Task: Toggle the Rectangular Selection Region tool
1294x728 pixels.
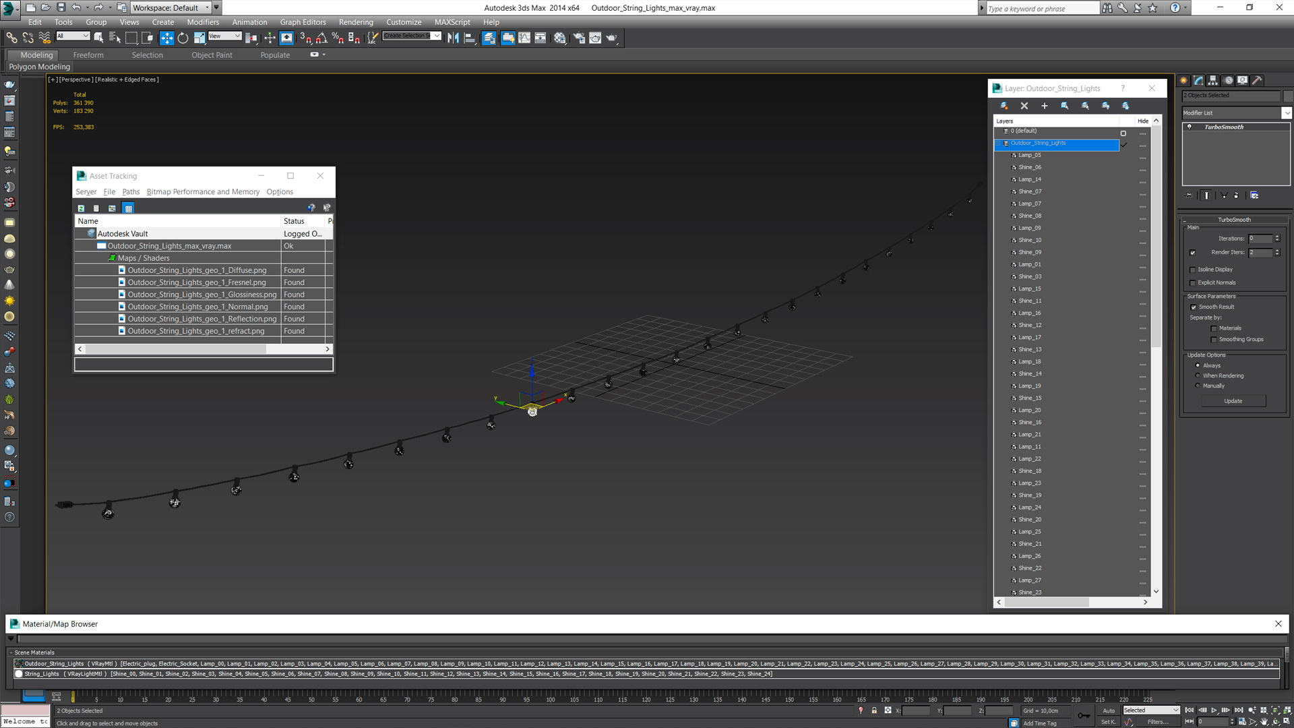Action: tap(131, 38)
